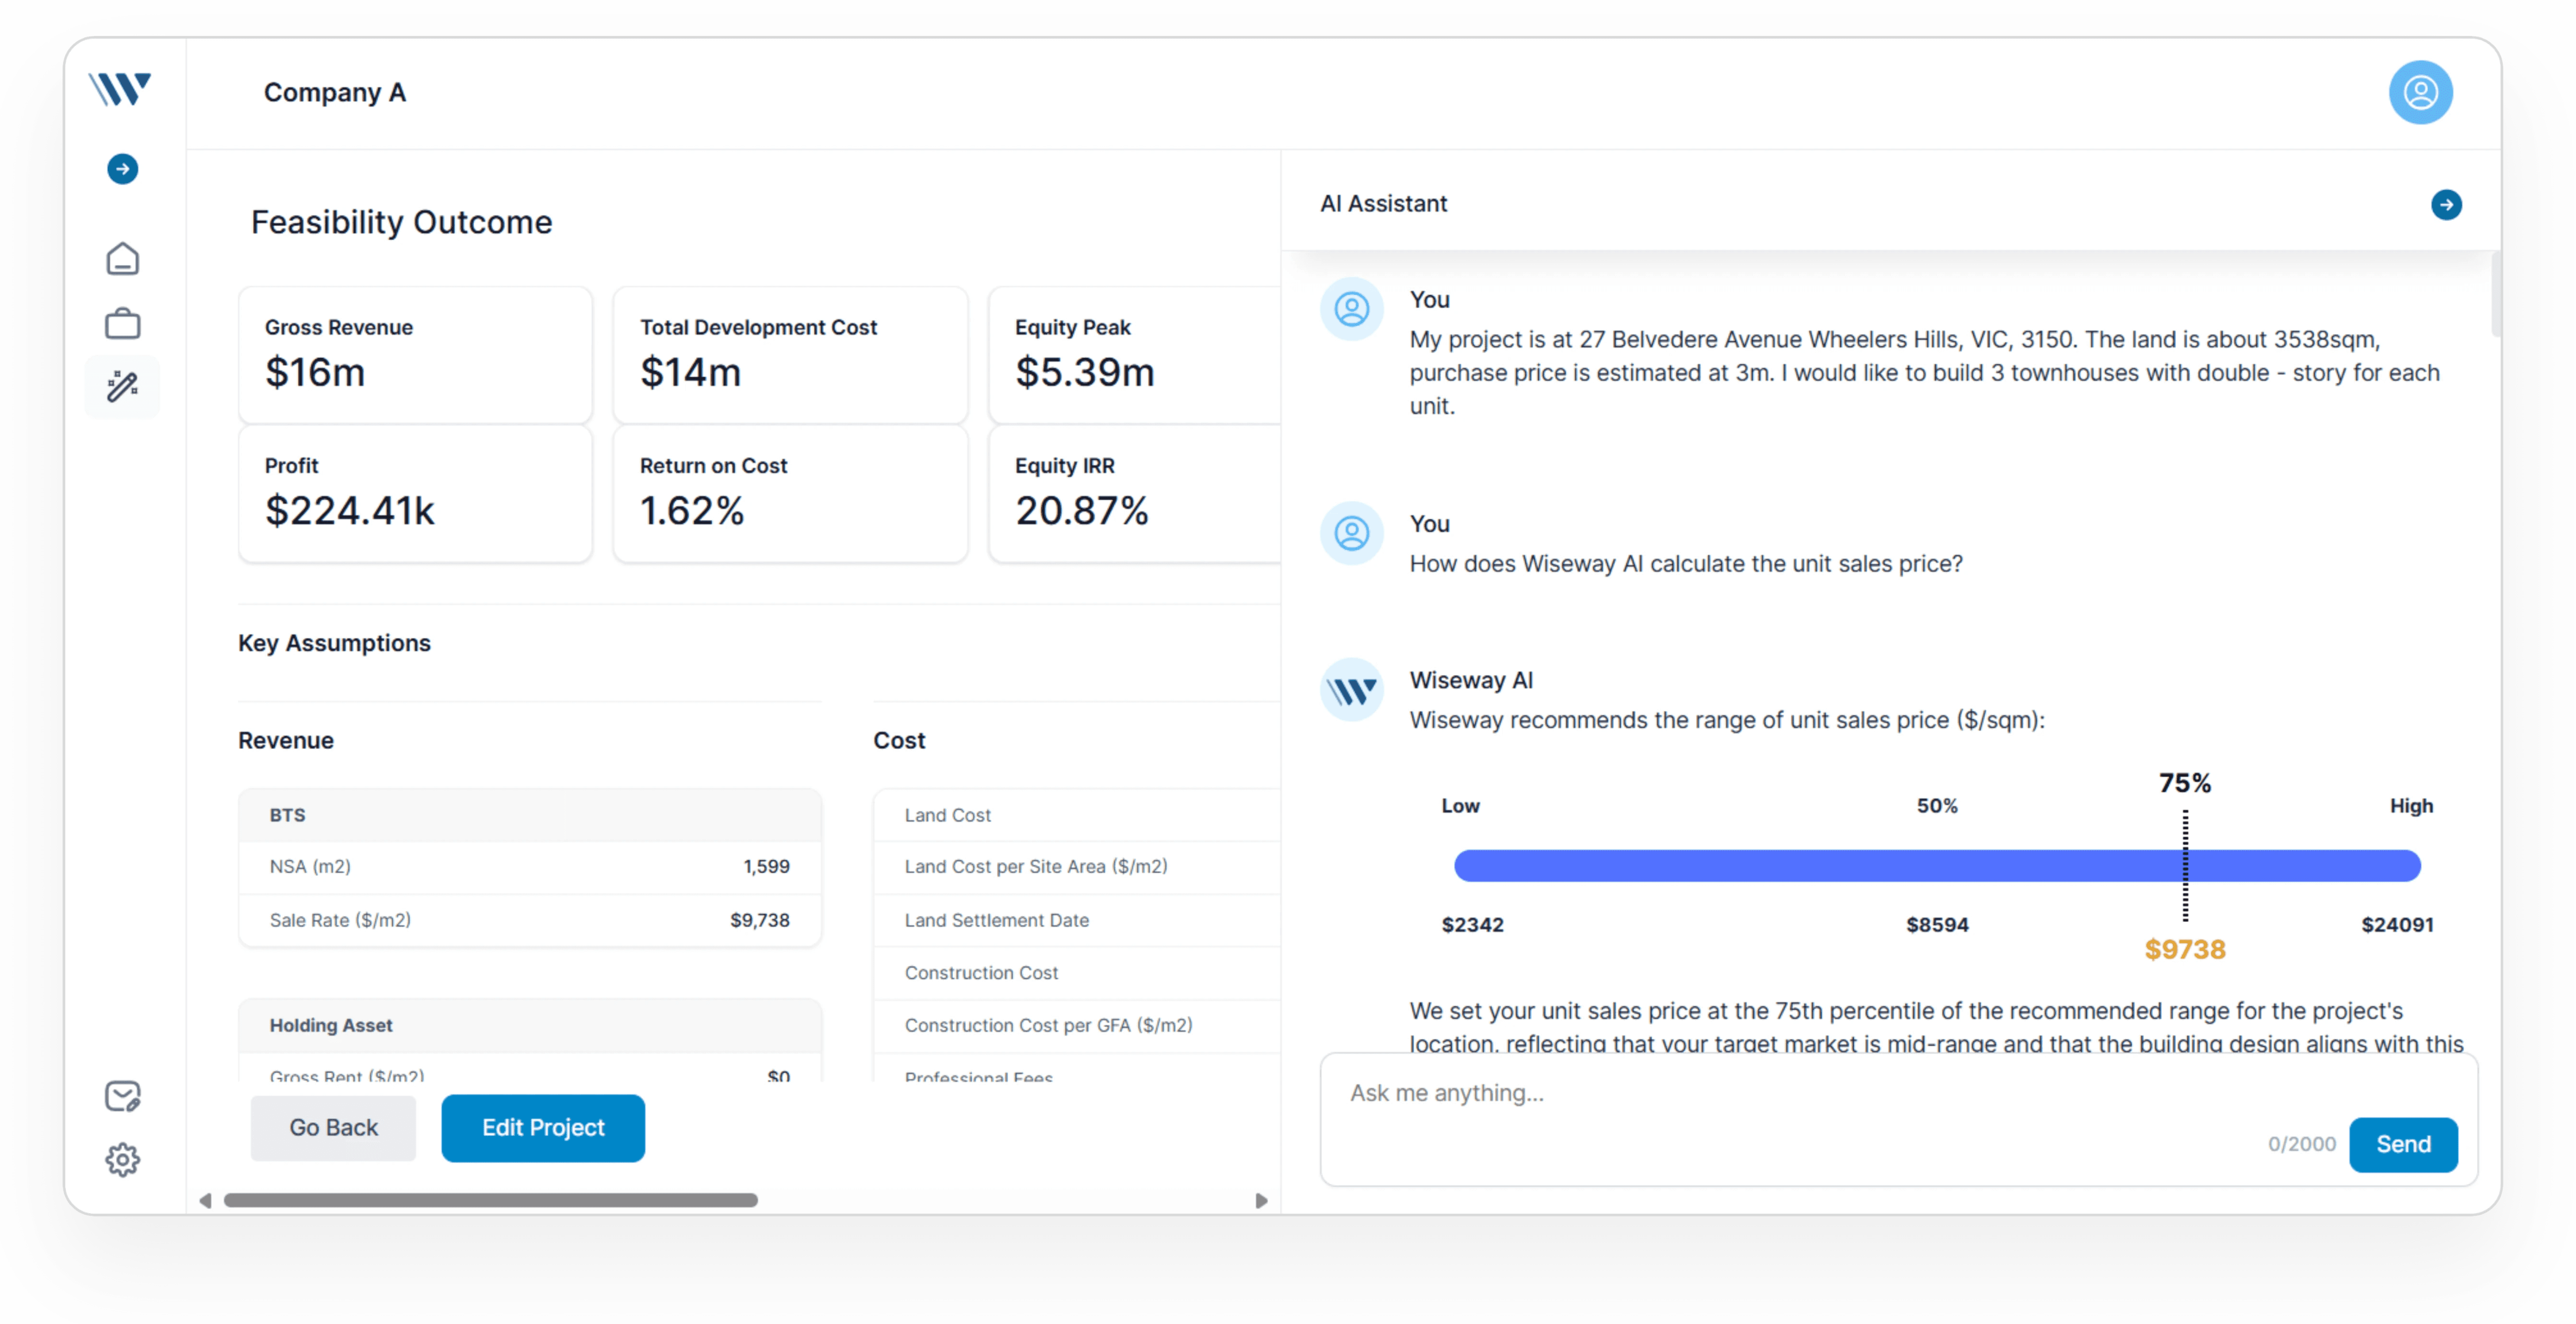Screen dimensions: 2576x1324
Task: Select the Gross Revenue $16m card
Action: pyautogui.click(x=415, y=354)
